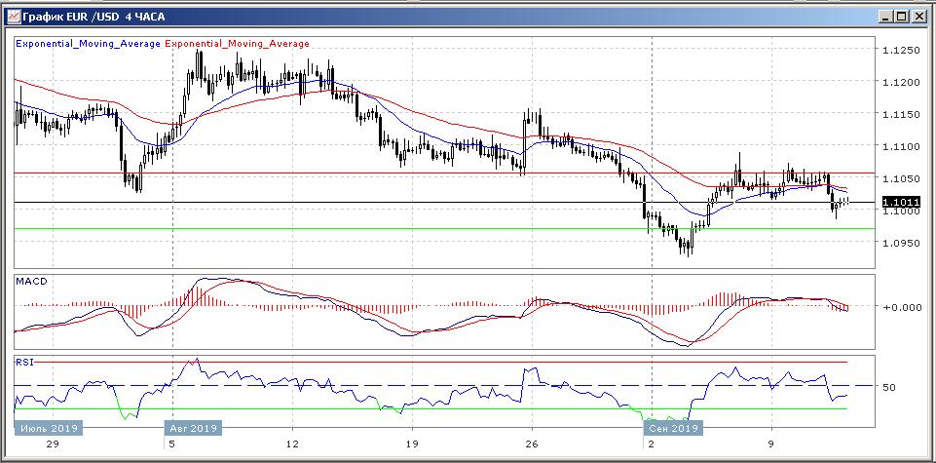Click the RSI 50 level label
This screenshot has height=463, width=936.
[x=889, y=387]
